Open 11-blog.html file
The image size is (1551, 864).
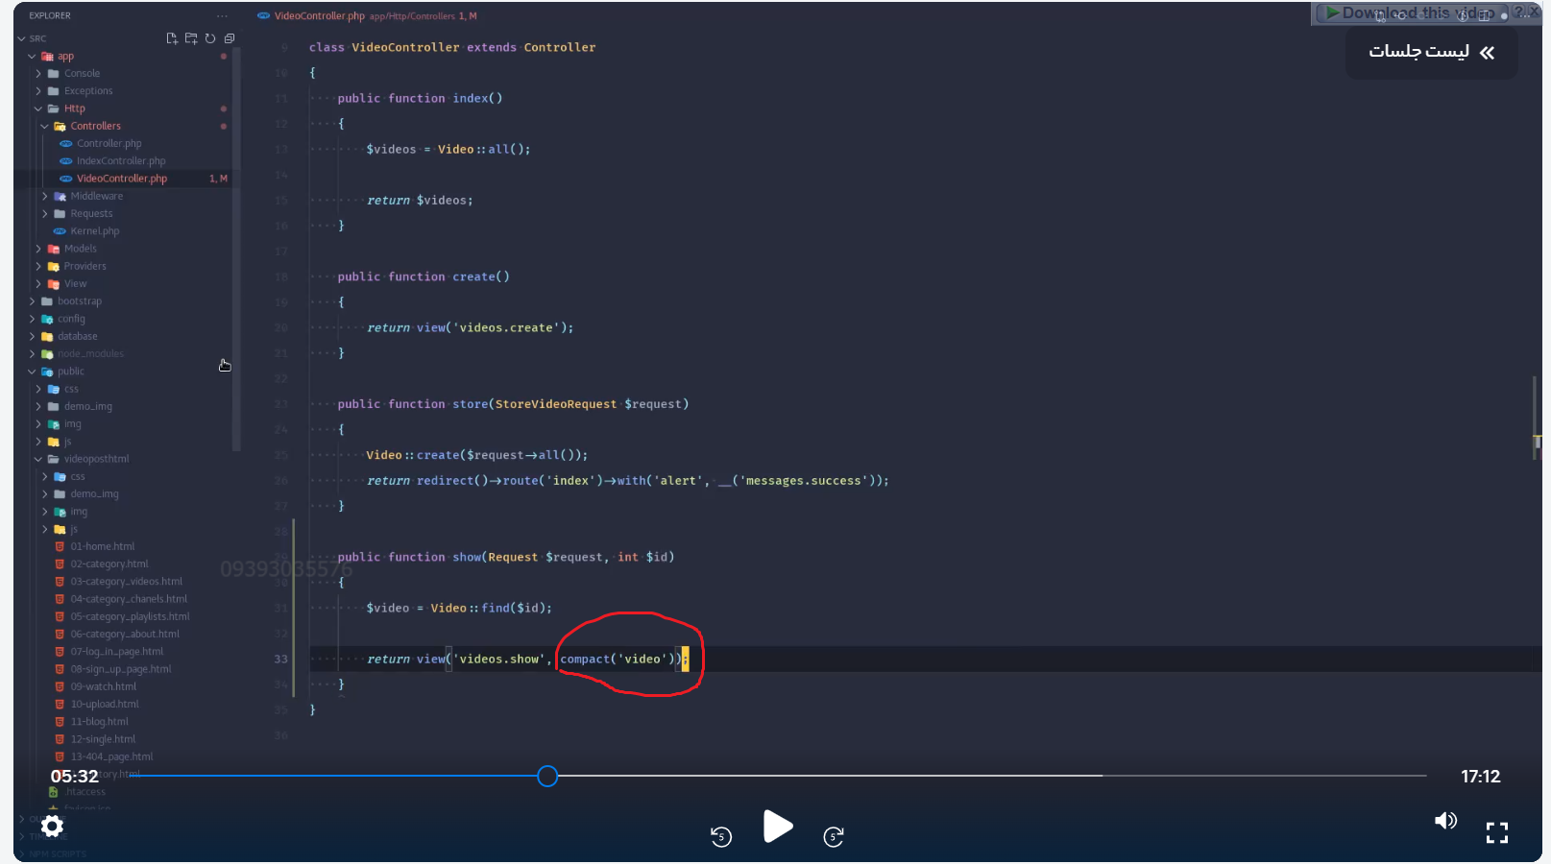click(x=99, y=722)
